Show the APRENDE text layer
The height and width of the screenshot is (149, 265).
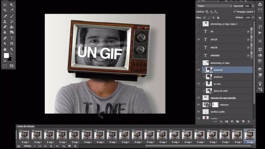click(x=198, y=55)
